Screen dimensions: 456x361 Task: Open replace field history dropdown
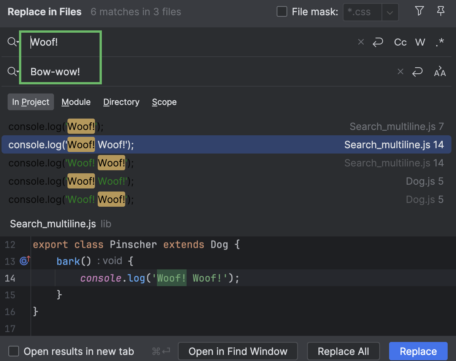[13, 71]
